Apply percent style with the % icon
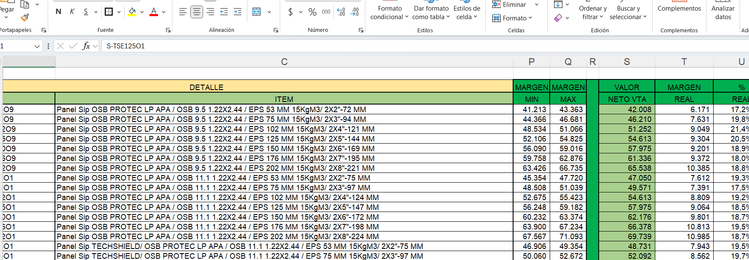This screenshot has height=260, width=749. [x=313, y=12]
